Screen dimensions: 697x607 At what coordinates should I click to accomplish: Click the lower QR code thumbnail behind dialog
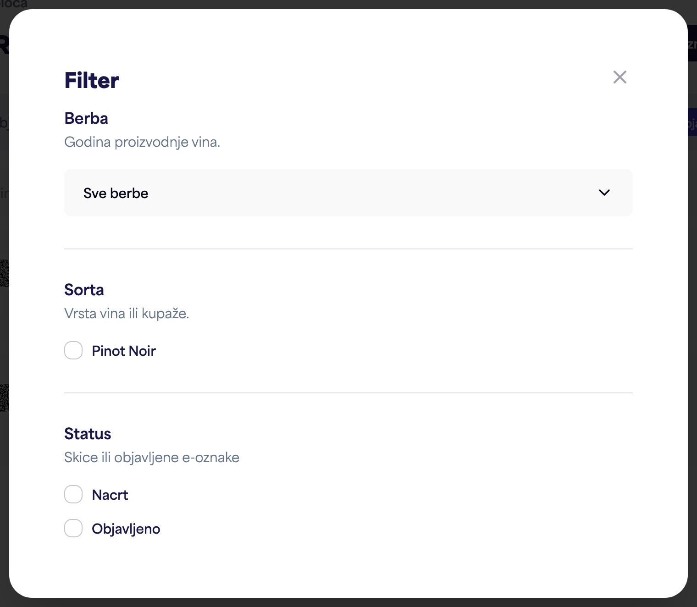(x=4, y=397)
